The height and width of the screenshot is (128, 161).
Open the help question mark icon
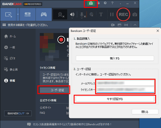click(x=112, y=3)
